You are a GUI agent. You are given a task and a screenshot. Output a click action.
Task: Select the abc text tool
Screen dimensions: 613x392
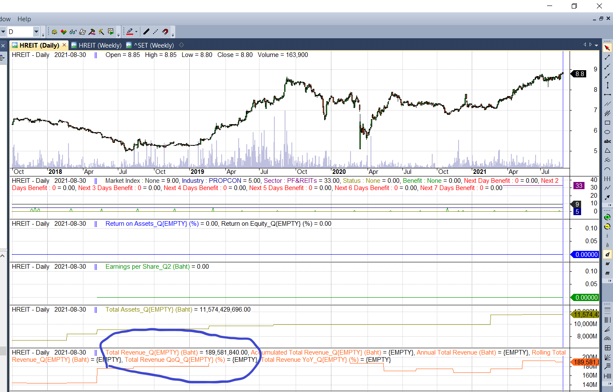(x=607, y=142)
